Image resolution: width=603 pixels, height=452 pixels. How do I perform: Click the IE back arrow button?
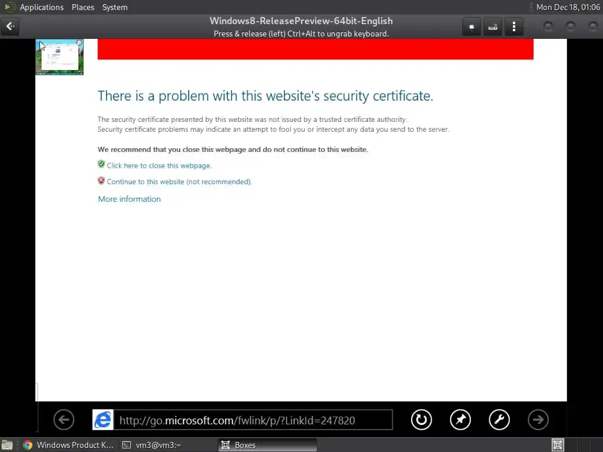(x=64, y=420)
